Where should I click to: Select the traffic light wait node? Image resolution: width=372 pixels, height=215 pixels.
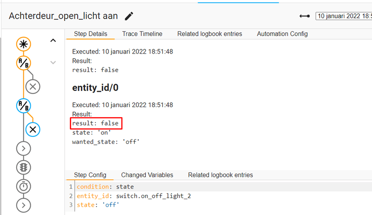click(24, 168)
